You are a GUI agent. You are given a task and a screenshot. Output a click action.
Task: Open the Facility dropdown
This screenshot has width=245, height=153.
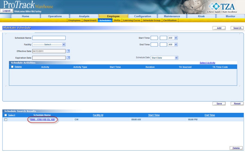49,44
